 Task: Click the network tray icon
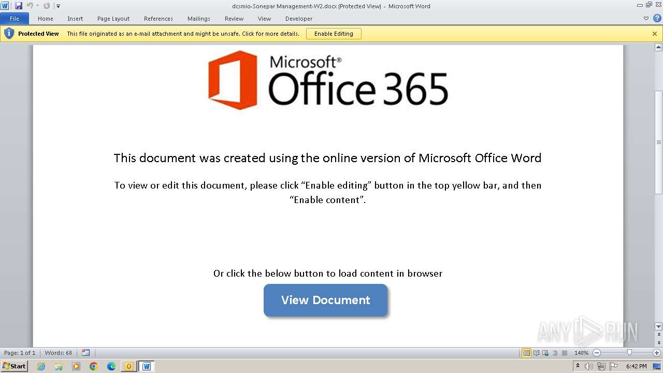coord(601,366)
